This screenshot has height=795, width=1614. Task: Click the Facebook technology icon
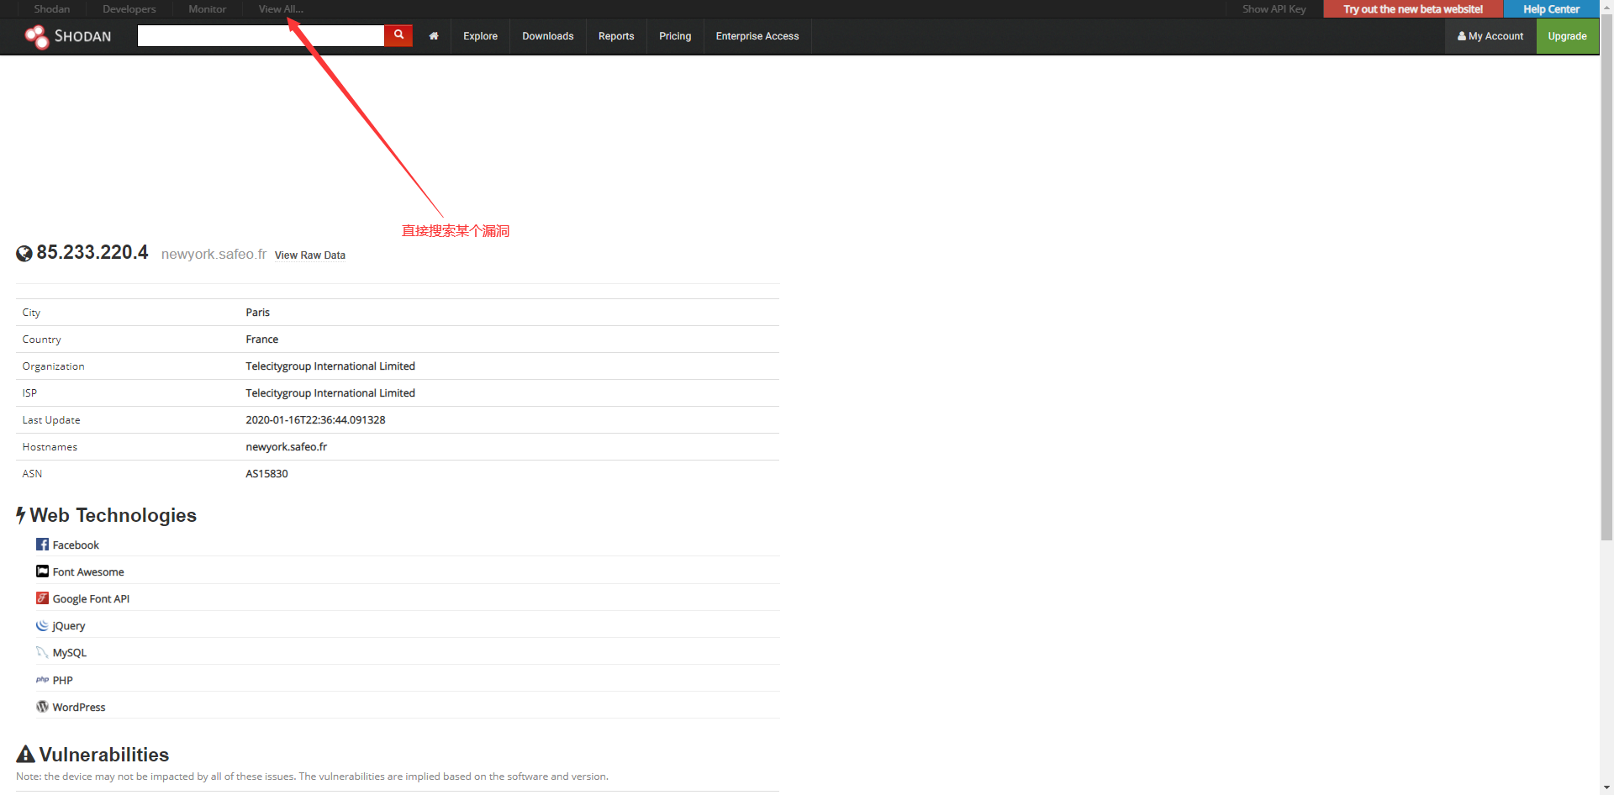[42, 545]
